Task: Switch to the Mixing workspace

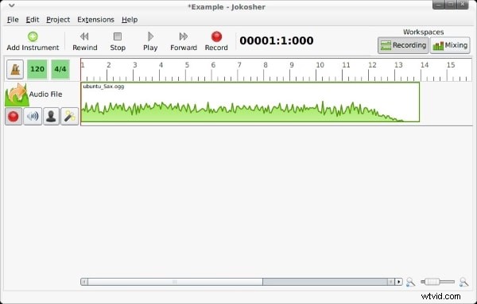Action: click(450, 45)
